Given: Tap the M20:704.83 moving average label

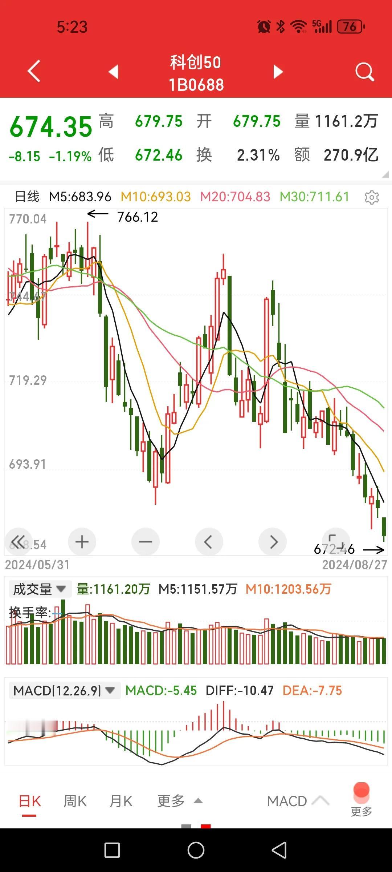Looking at the screenshot, I should (x=235, y=197).
